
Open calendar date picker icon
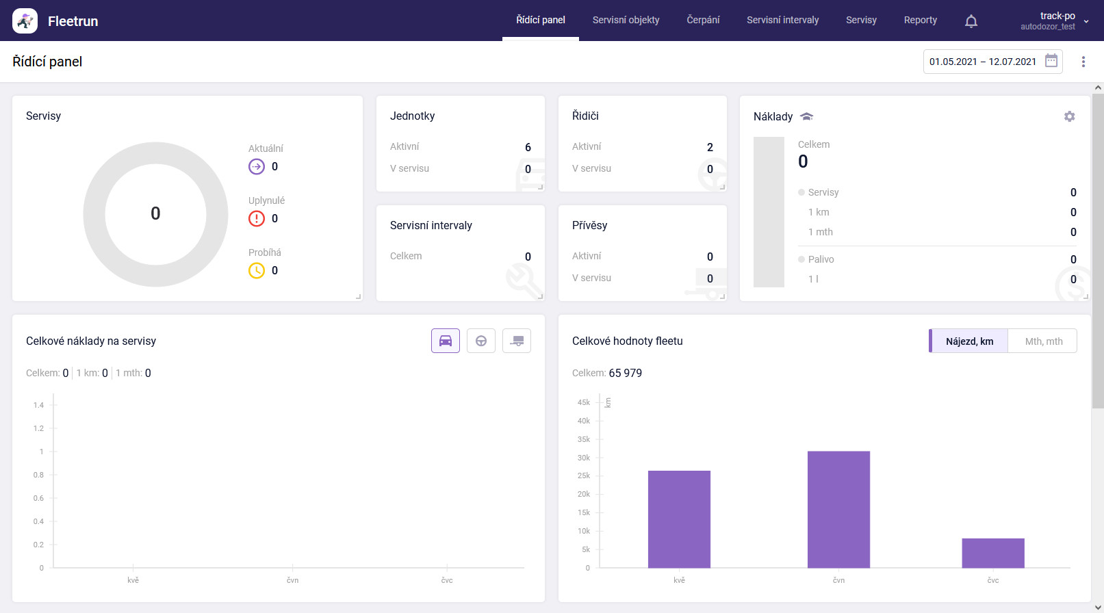pos(1051,61)
